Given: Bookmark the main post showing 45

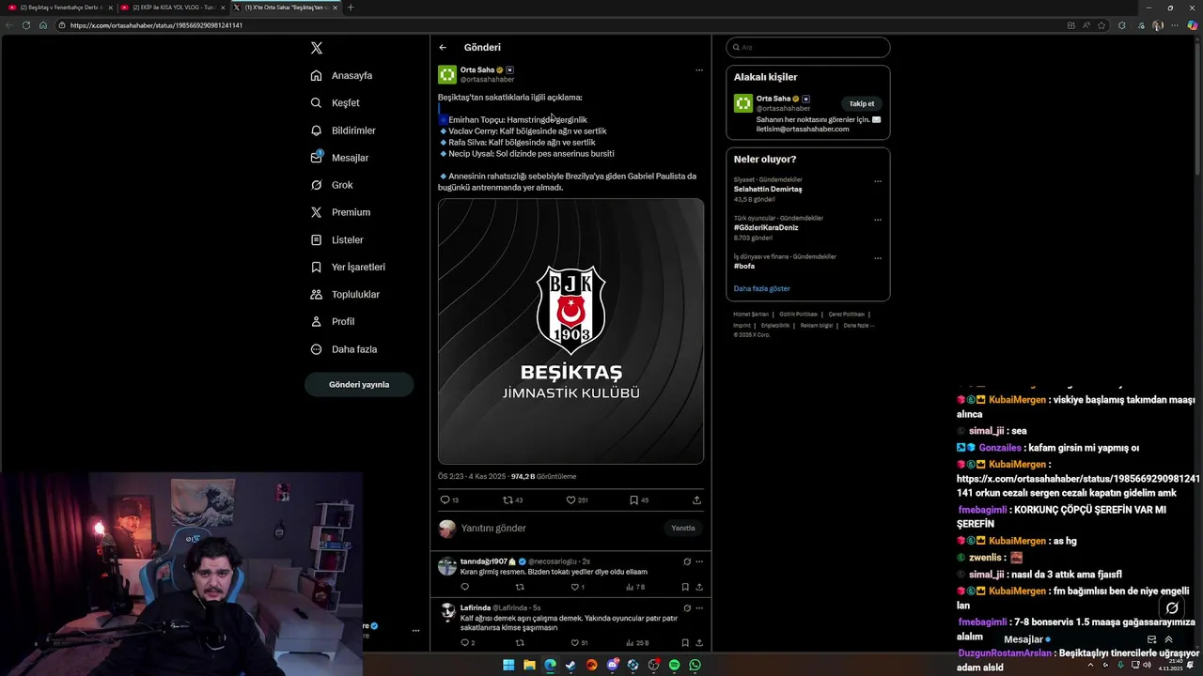Looking at the screenshot, I should 638,500.
